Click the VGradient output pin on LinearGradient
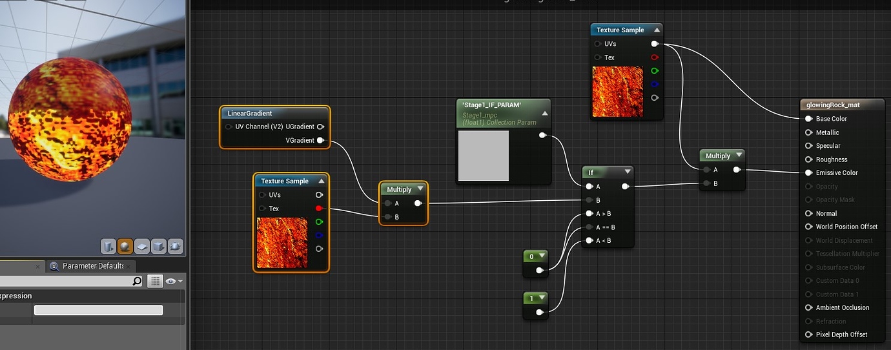Viewport: 891px width, 350px height. [320, 140]
